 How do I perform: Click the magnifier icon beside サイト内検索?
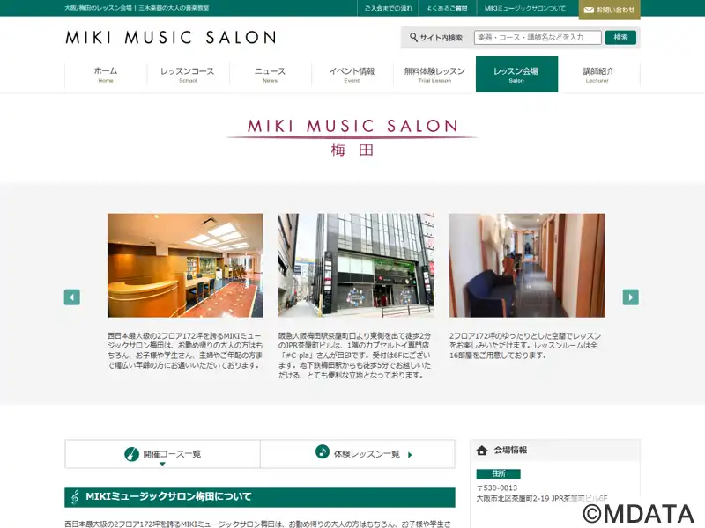tap(413, 37)
